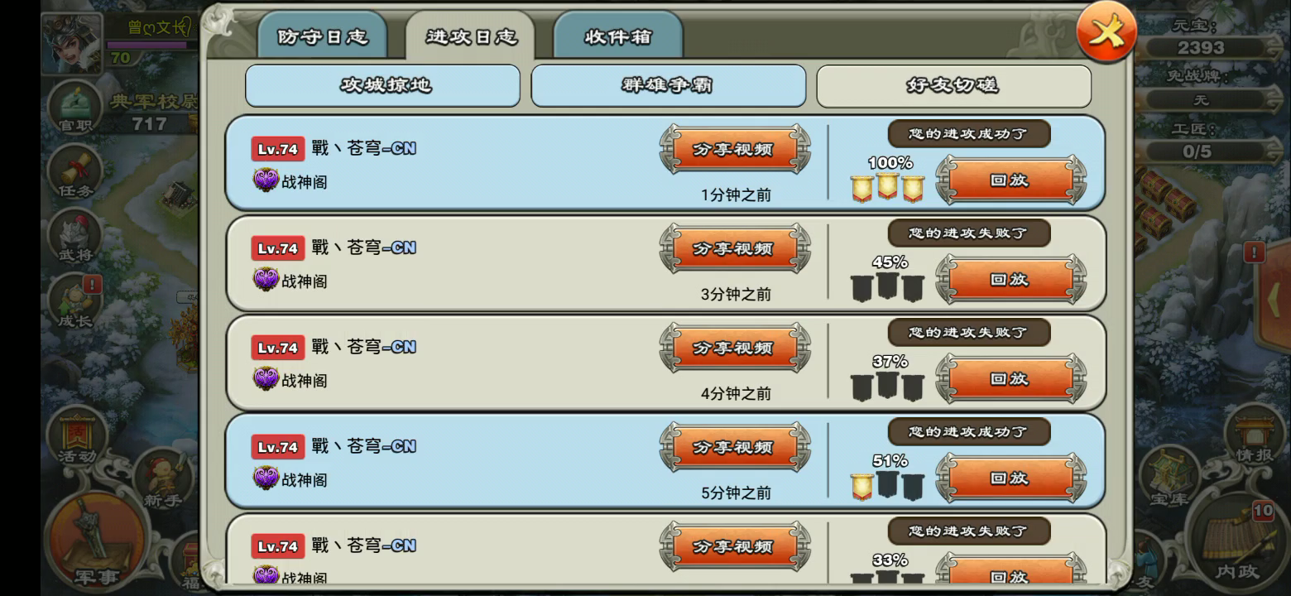
Task: Open the 成长 growth icon
Action: (x=75, y=301)
